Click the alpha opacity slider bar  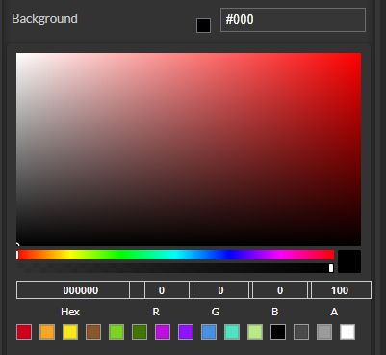click(x=175, y=268)
